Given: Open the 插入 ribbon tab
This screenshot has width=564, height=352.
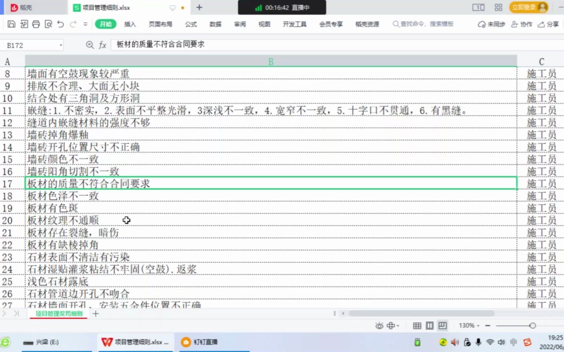Looking at the screenshot, I should [130, 24].
